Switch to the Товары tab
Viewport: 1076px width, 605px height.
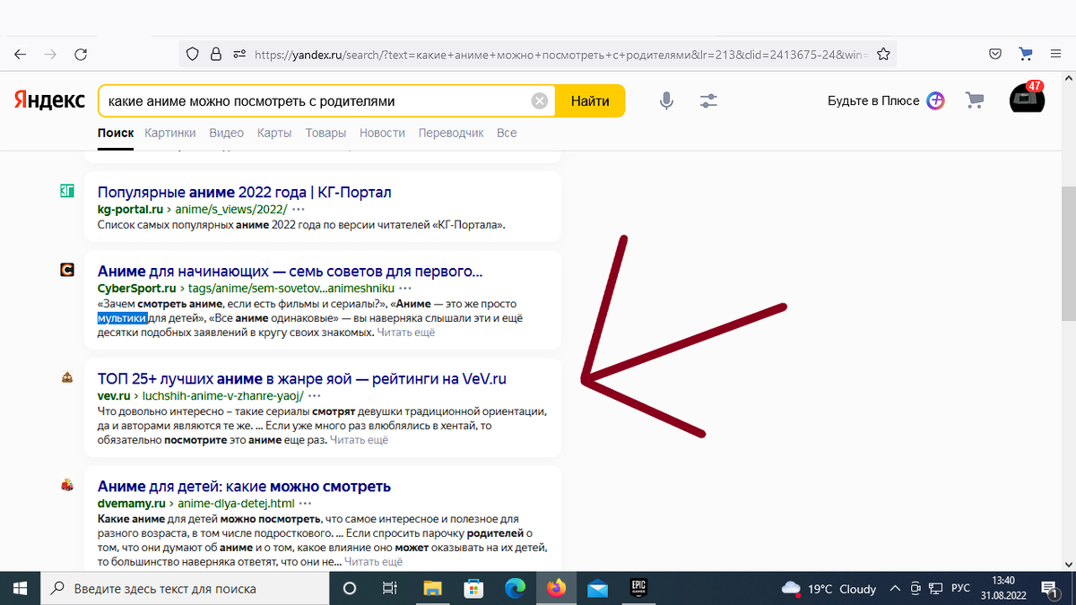point(325,133)
